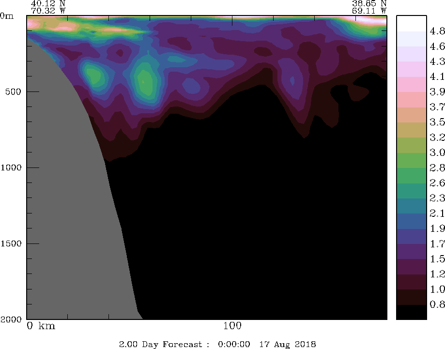Pick the maroon swatch between 1.0 and 1.2

412,282
